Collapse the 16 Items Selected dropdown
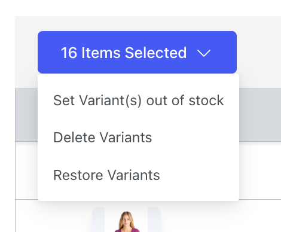This screenshot has height=232, width=281. [x=137, y=53]
